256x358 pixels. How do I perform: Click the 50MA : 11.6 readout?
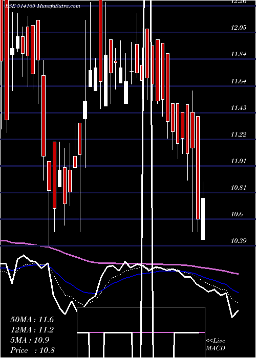point(32,320)
